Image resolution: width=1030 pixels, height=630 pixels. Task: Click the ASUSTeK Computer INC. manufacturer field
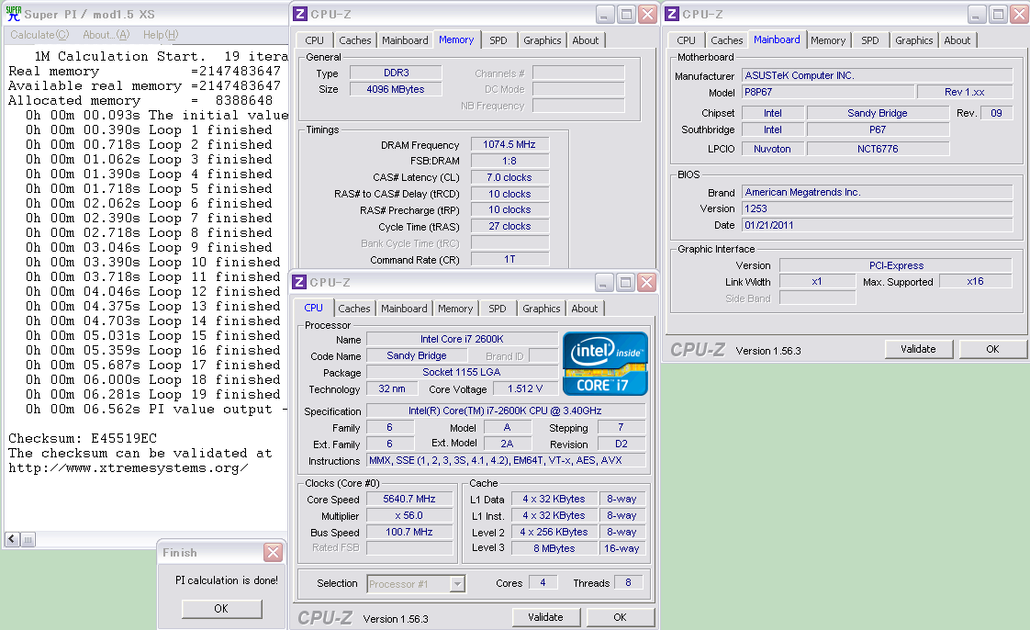click(x=878, y=75)
